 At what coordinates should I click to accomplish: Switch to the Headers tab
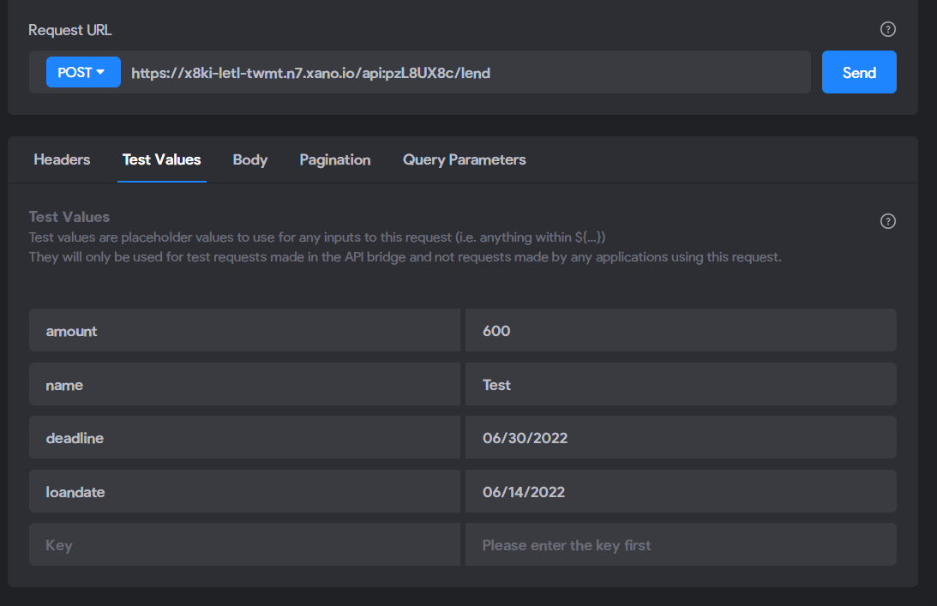coord(62,159)
